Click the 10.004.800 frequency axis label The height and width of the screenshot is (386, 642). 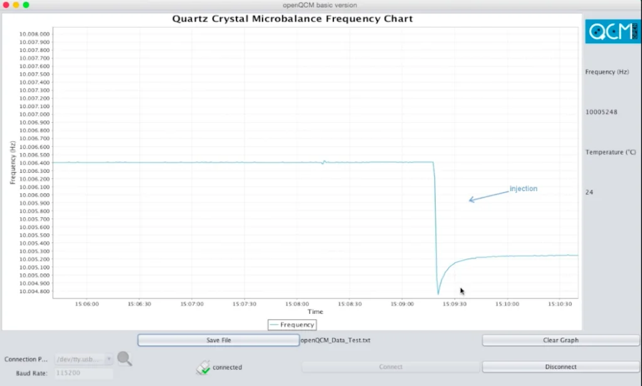(x=34, y=291)
